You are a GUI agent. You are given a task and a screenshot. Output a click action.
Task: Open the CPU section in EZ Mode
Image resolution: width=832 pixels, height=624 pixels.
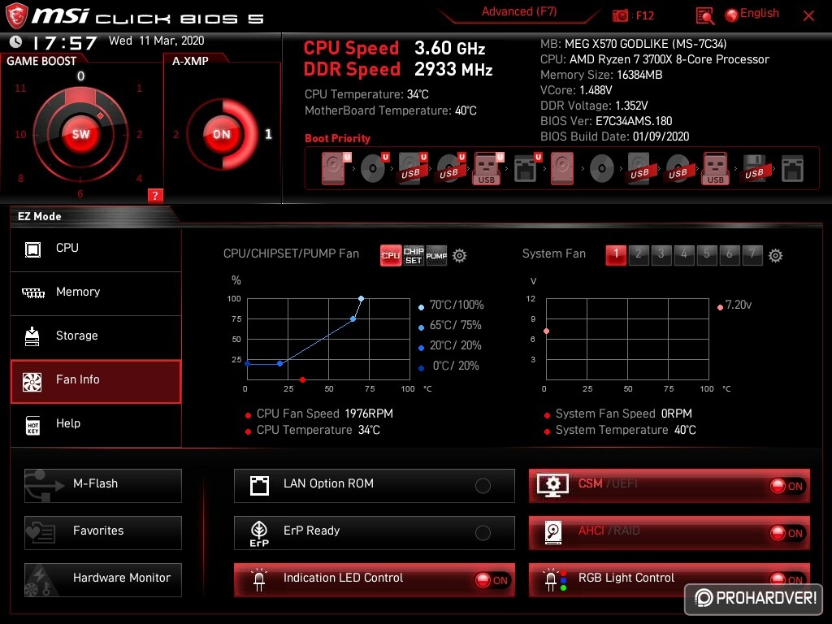click(x=96, y=249)
